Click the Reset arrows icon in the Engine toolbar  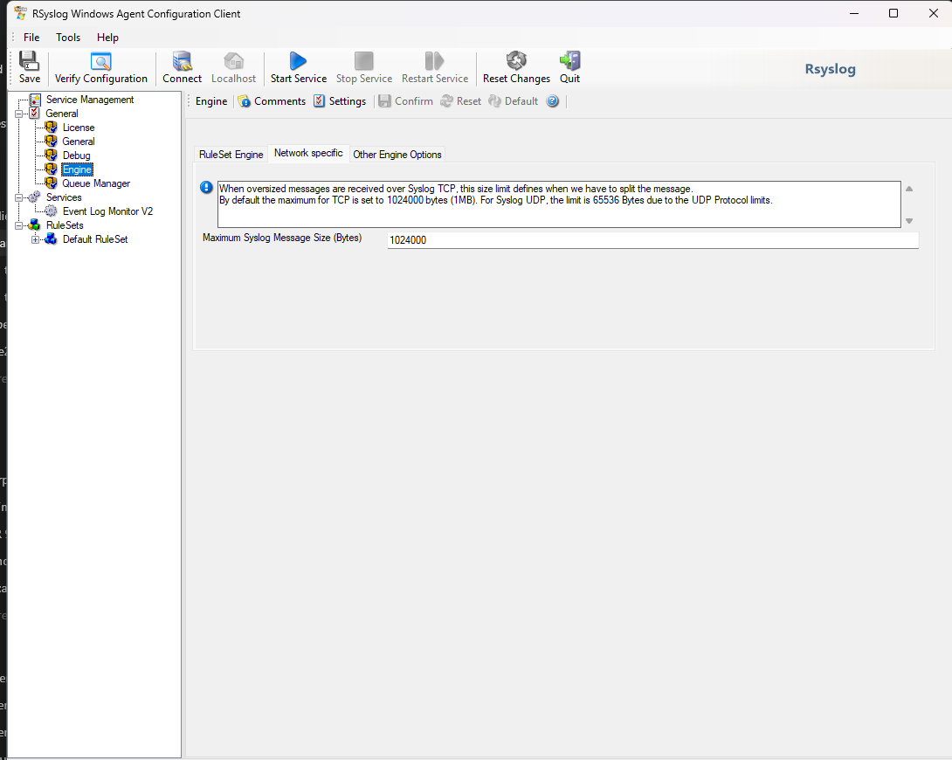(x=446, y=101)
